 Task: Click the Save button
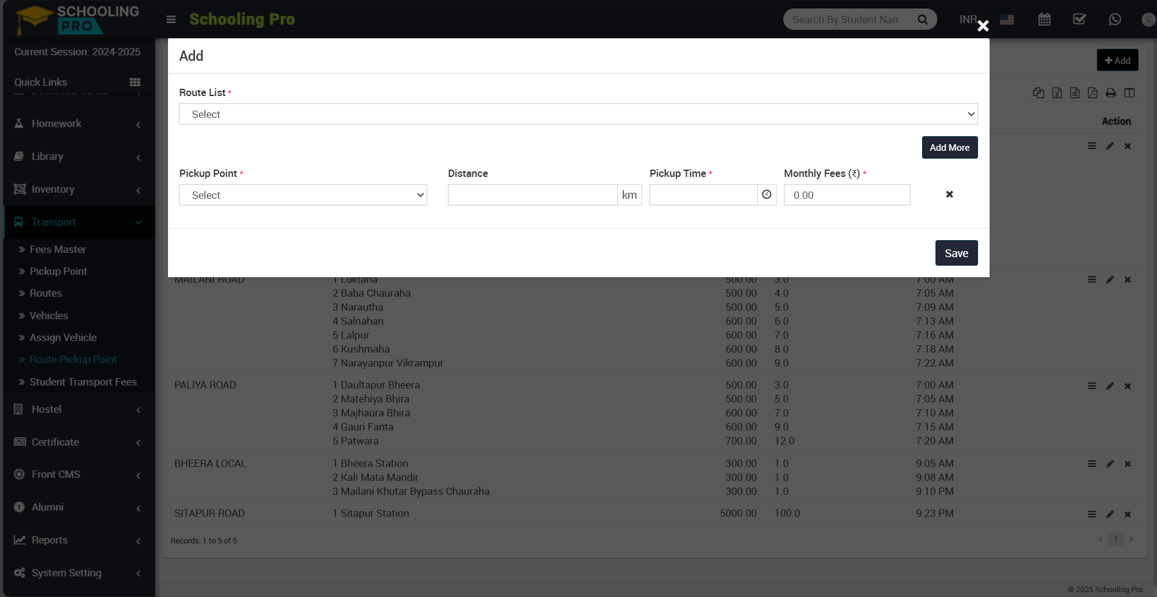pos(956,253)
